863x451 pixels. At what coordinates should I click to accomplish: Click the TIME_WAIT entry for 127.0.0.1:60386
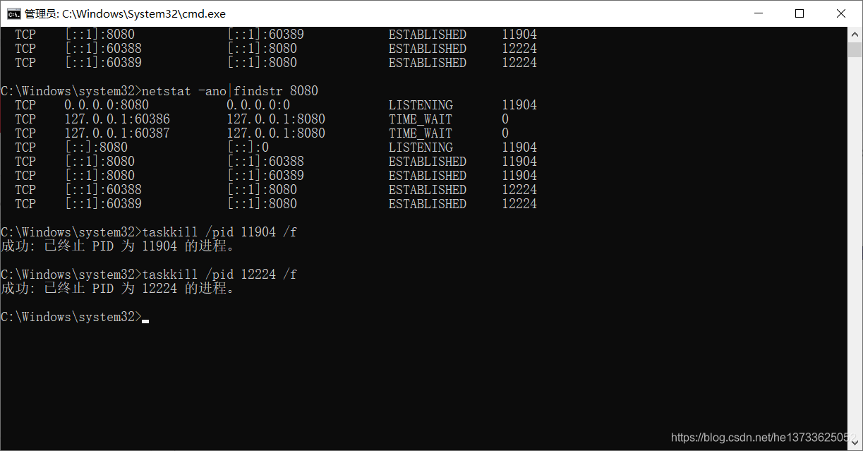pyautogui.click(x=420, y=119)
